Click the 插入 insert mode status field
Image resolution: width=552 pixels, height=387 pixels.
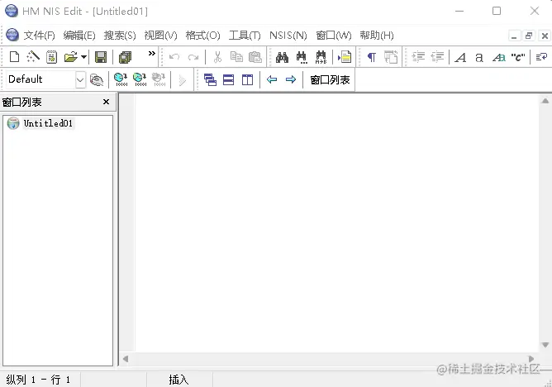[179, 380]
